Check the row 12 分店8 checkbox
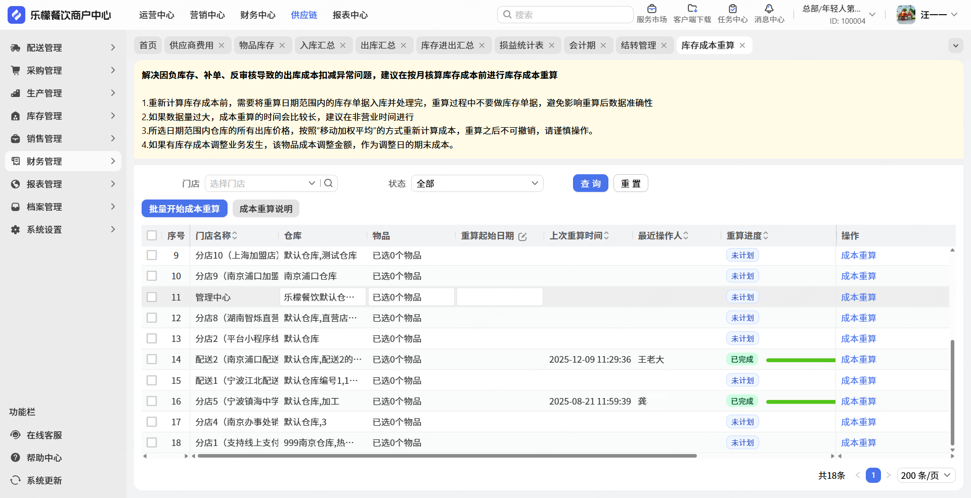 tap(152, 318)
